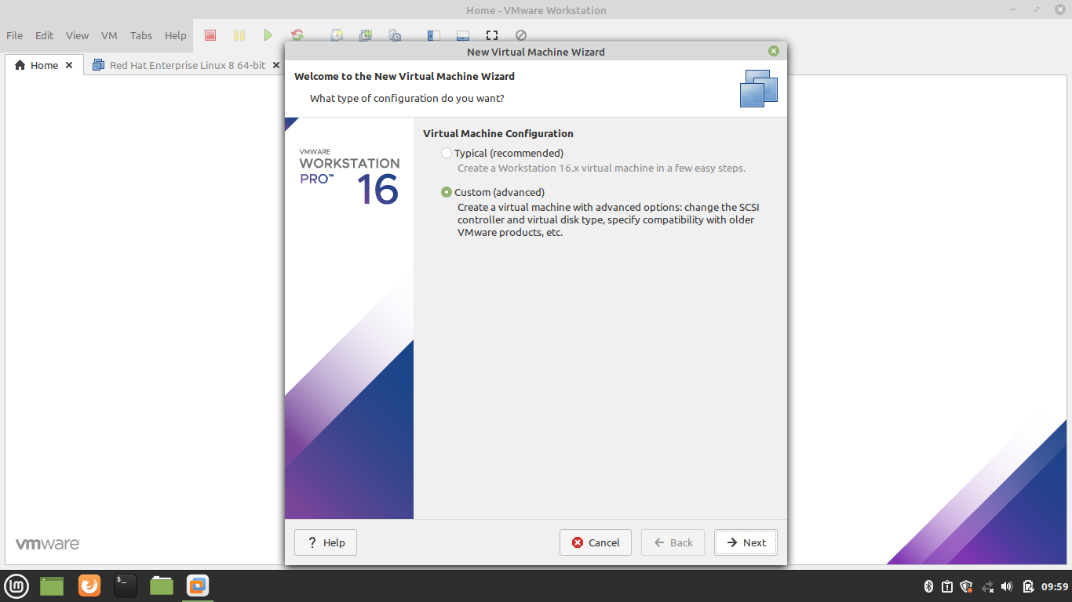Click the yellow Suspend toolbar icon
The image size is (1072, 602).
[239, 35]
